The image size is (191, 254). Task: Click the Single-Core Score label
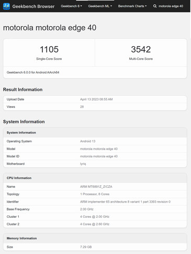pyautogui.click(x=49, y=59)
